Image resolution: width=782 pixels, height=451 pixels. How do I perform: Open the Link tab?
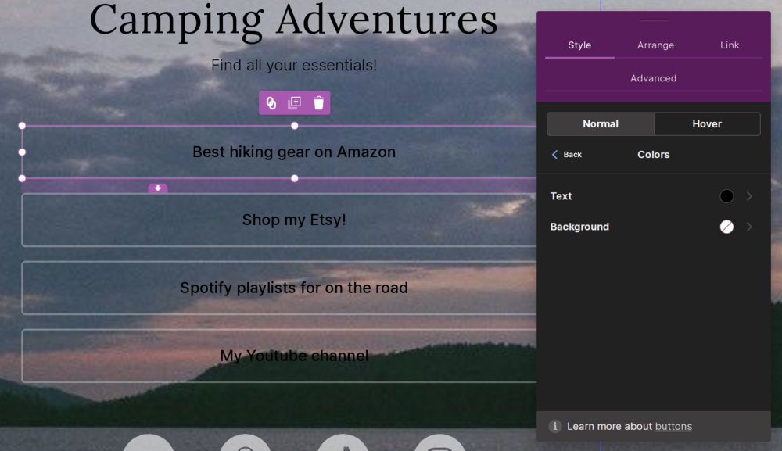729,45
